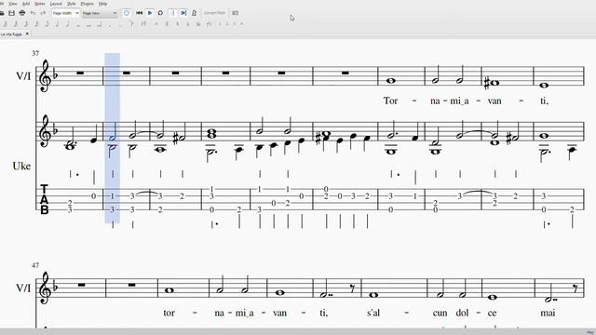Select whole note duration
The width and height of the screenshot is (596, 335).
pos(78,25)
